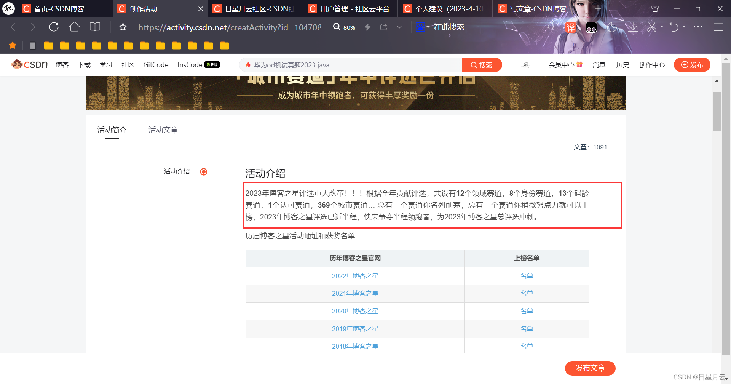The image size is (731, 384).
Task: Open the browser hamburger main menu
Action: 718,27
